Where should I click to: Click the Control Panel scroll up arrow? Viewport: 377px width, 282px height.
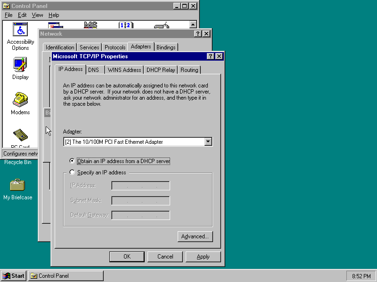[193, 24]
